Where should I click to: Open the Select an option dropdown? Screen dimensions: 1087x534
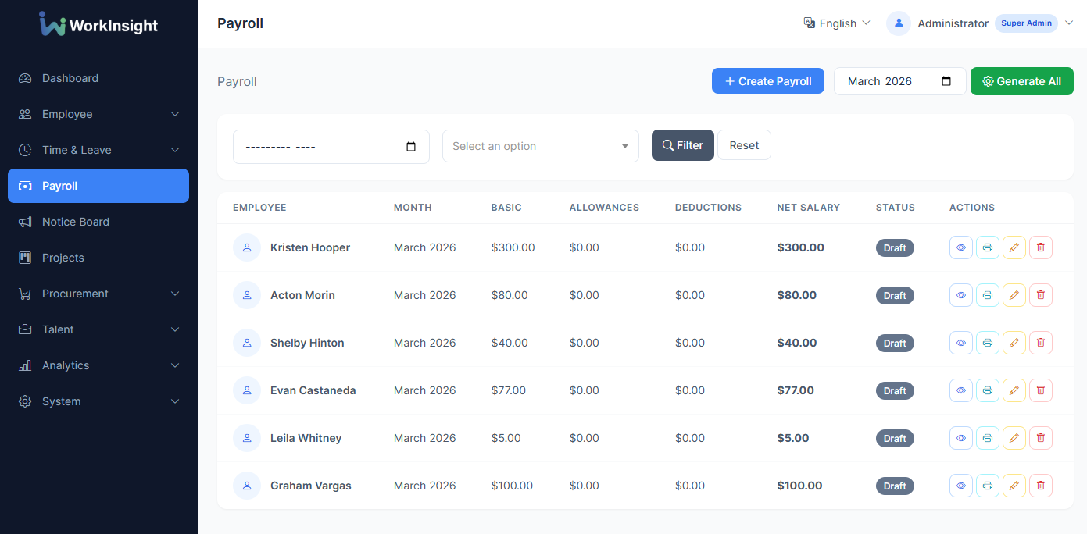540,146
